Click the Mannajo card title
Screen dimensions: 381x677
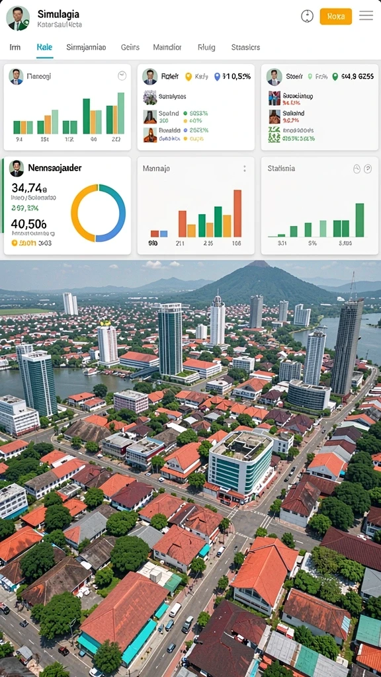[x=156, y=169]
